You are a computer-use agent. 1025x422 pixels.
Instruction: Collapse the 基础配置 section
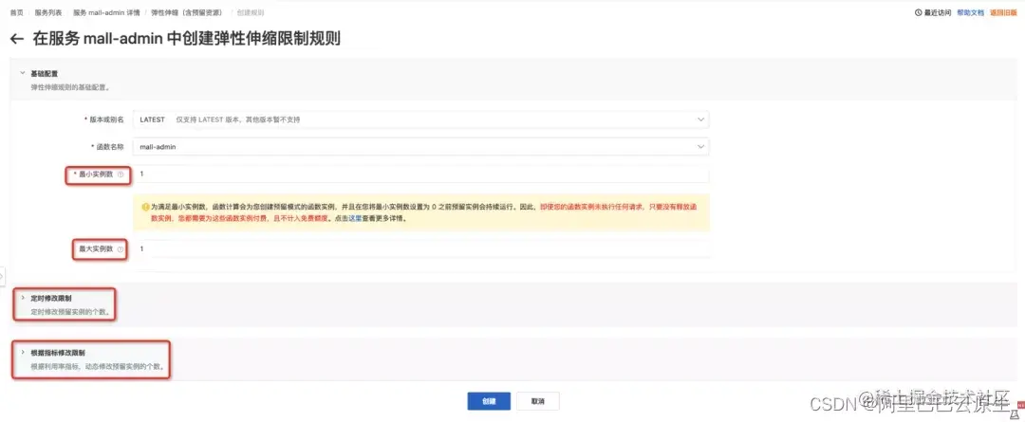click(23, 73)
